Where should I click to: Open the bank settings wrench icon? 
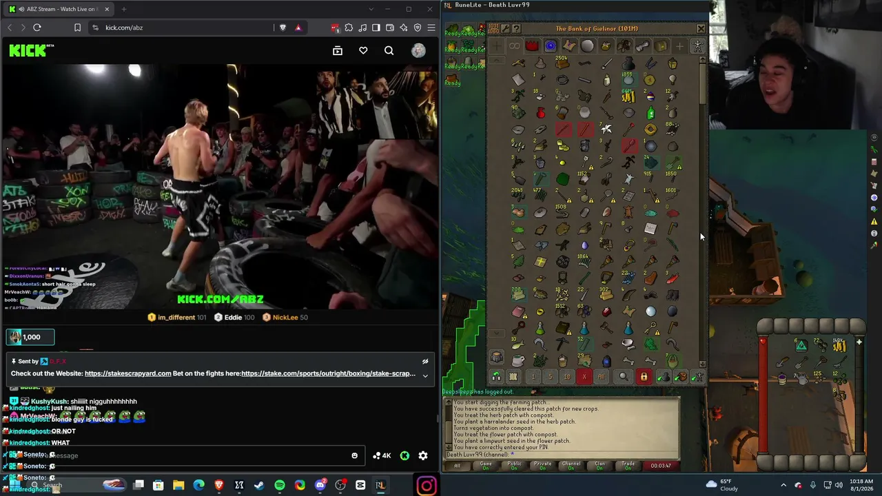(x=505, y=29)
